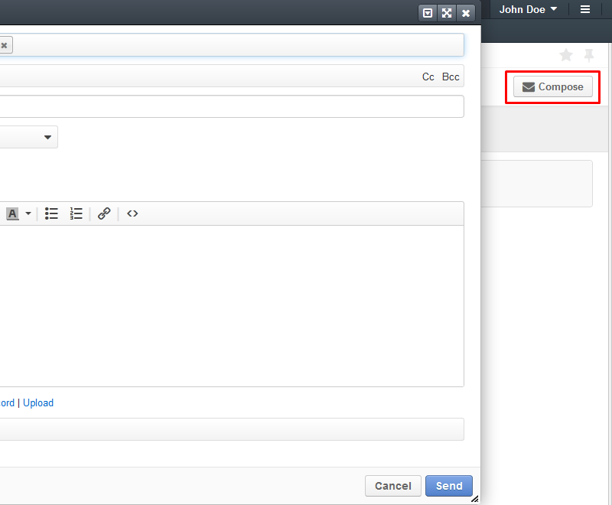Minimize the compose dialog

pyautogui.click(x=428, y=13)
